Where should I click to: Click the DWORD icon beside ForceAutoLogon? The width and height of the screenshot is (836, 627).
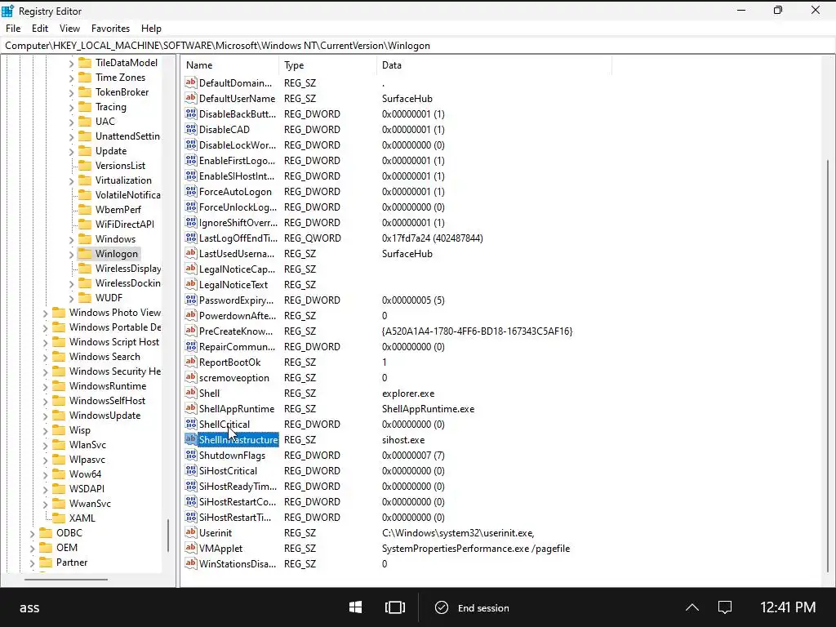tap(191, 191)
